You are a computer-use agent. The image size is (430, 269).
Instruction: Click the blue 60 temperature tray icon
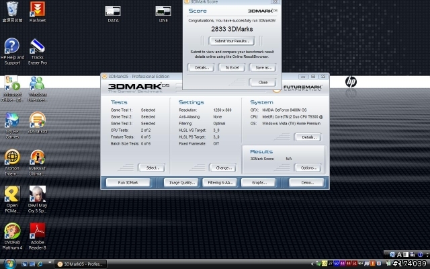(336, 264)
